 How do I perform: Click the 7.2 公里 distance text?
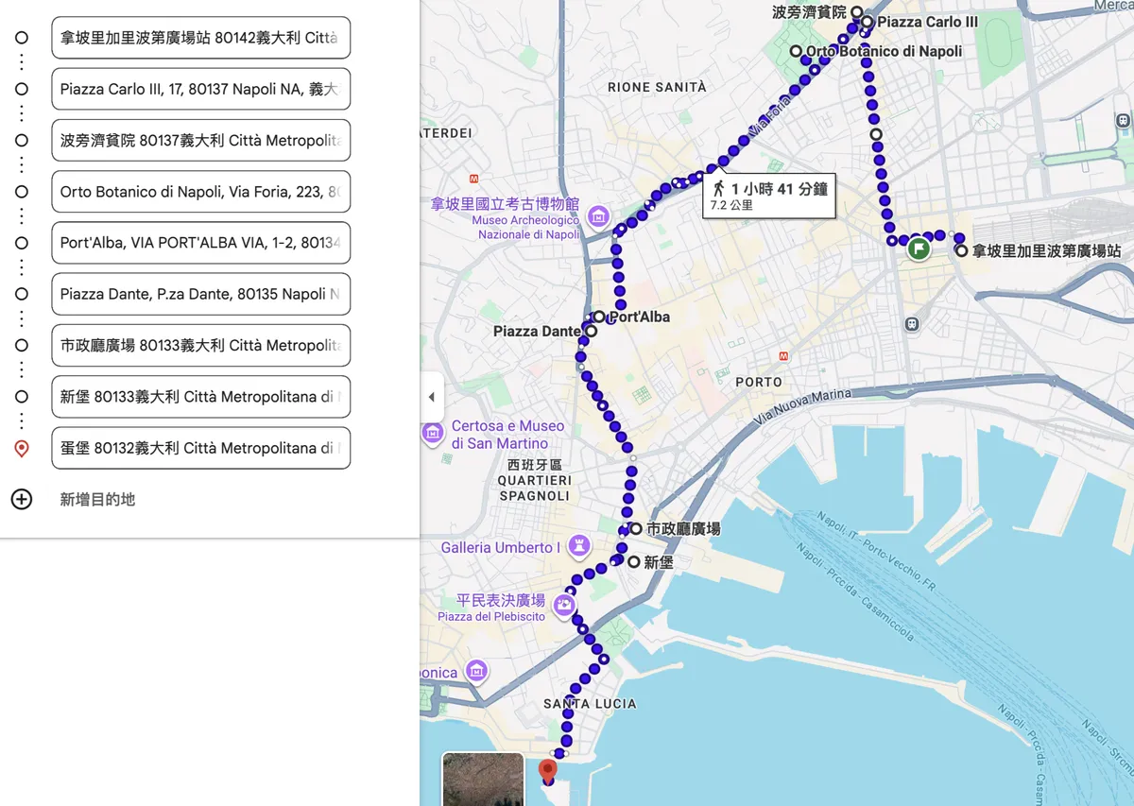pyautogui.click(x=732, y=205)
